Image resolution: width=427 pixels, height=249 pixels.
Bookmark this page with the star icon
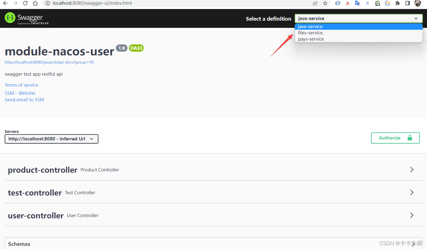click(x=325, y=3)
